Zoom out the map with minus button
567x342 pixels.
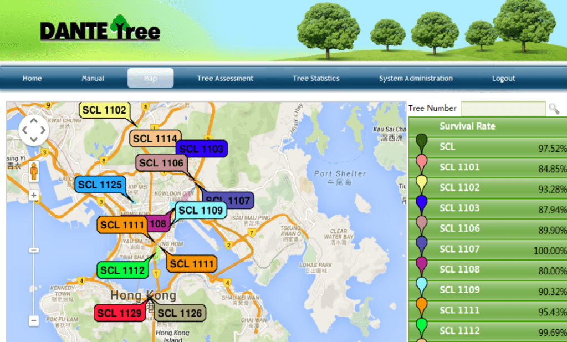(34, 320)
